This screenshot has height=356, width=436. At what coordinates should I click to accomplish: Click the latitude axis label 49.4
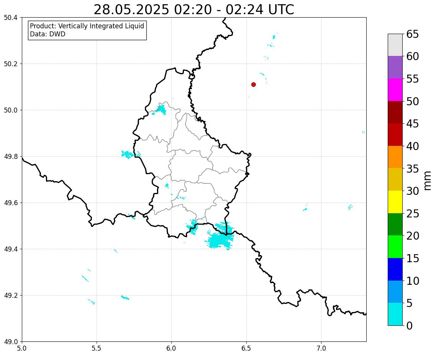pyautogui.click(x=11, y=249)
